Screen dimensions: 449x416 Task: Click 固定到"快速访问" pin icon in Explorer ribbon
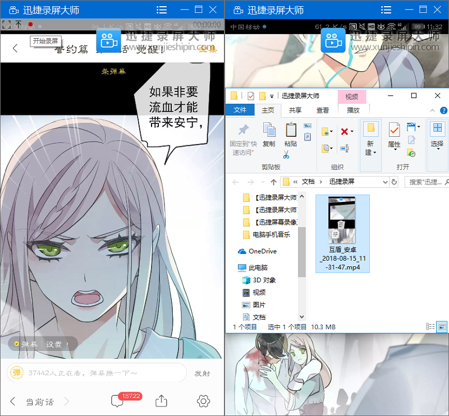pos(244,130)
